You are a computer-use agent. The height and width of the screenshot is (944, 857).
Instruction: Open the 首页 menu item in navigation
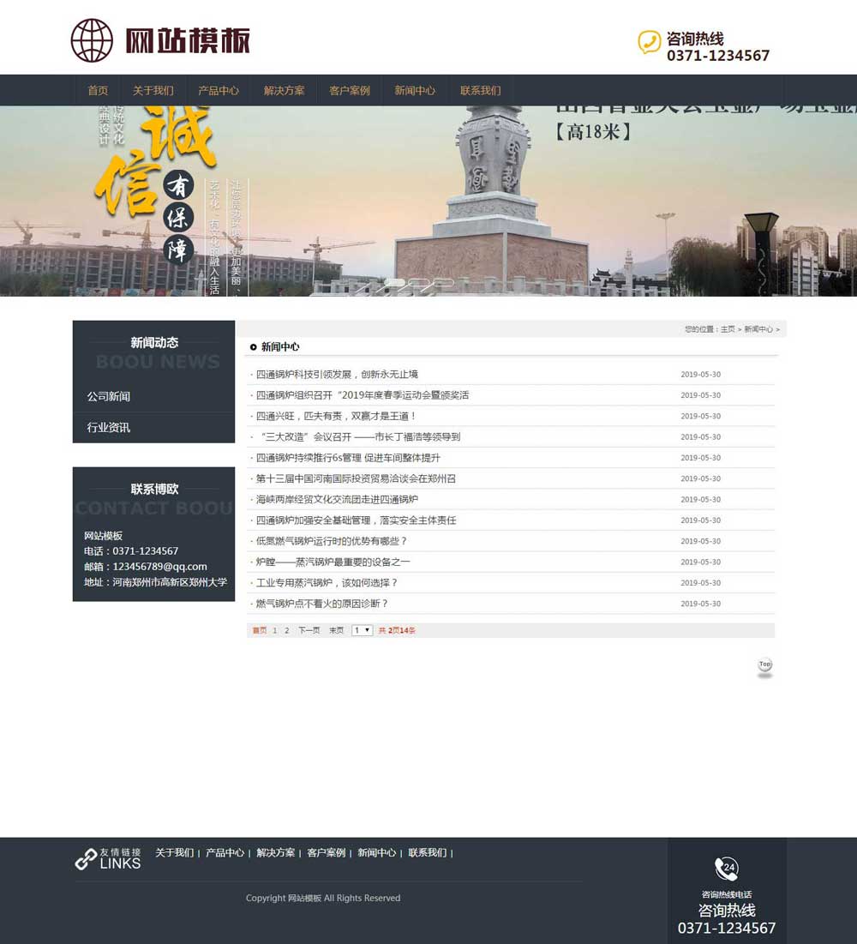coord(97,90)
